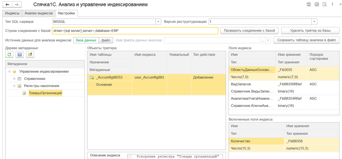The width and height of the screenshot is (342, 159).
Task: Select the _Fld88354RRef storage name cell
Action: [x=291, y=98]
